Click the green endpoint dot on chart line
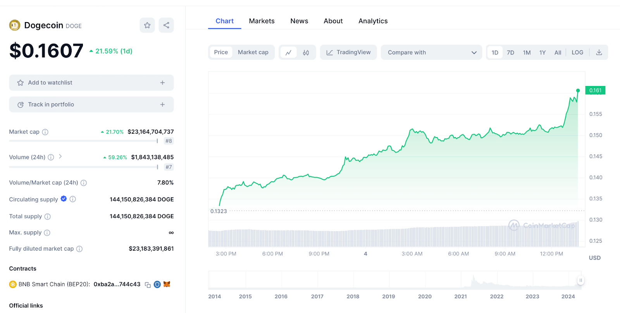 578,91
